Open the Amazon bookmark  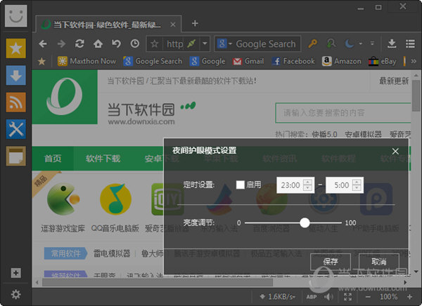(342, 62)
